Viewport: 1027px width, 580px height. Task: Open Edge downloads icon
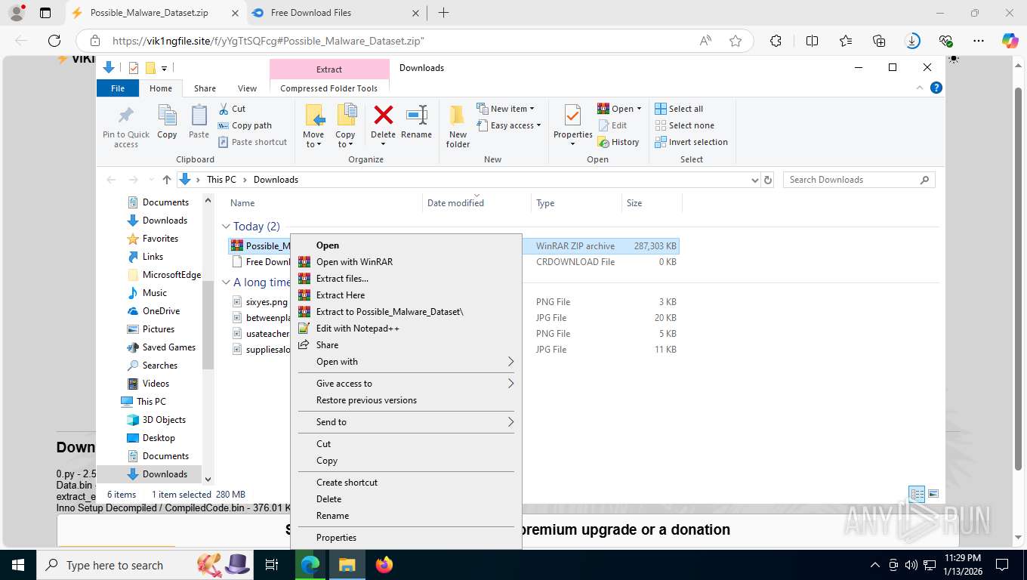(x=912, y=41)
